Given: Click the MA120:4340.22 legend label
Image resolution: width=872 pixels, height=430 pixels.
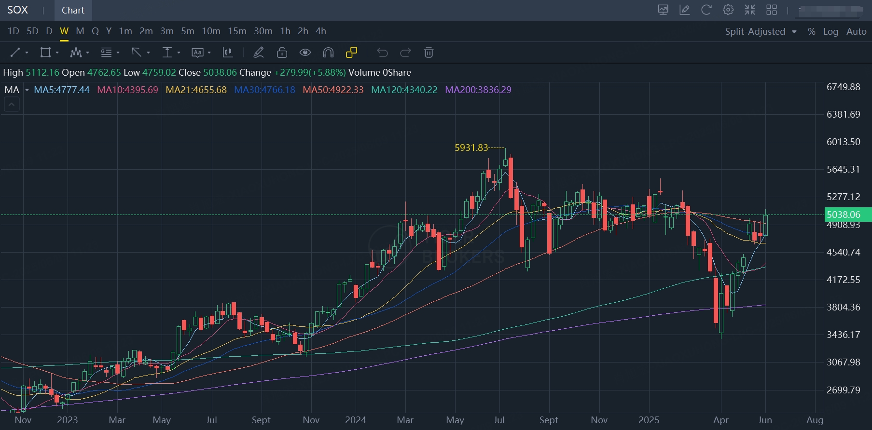Looking at the screenshot, I should 404,90.
